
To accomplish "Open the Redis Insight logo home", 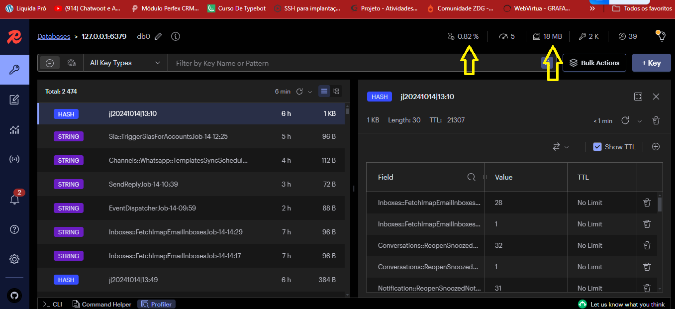I will click(14, 36).
